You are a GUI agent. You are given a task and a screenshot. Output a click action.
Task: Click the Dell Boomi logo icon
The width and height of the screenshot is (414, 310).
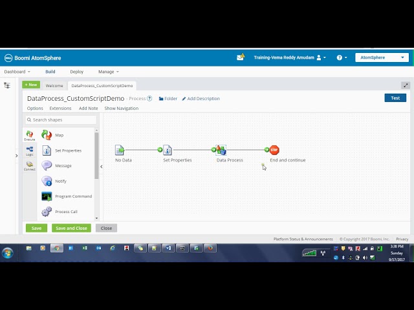8,58
